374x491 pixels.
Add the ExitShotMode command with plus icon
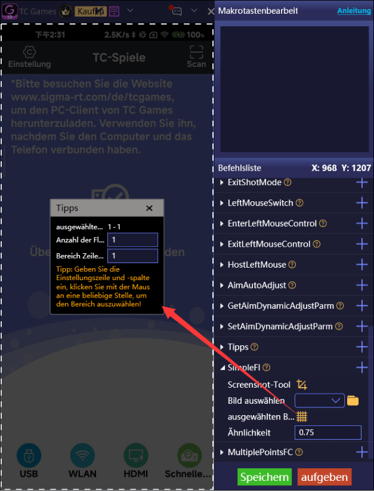tap(362, 182)
